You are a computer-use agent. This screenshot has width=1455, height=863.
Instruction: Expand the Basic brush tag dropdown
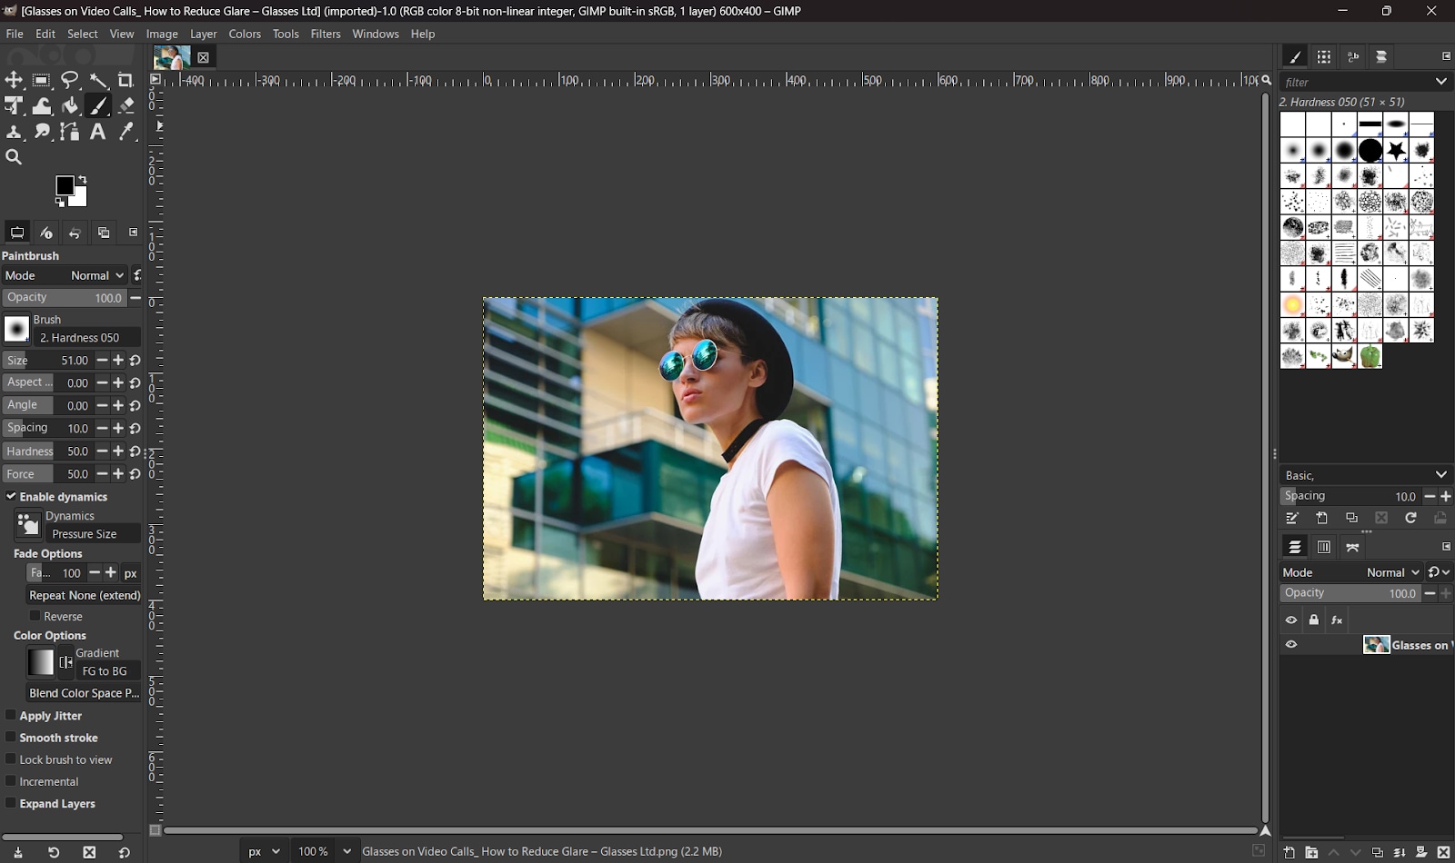pyautogui.click(x=1440, y=475)
